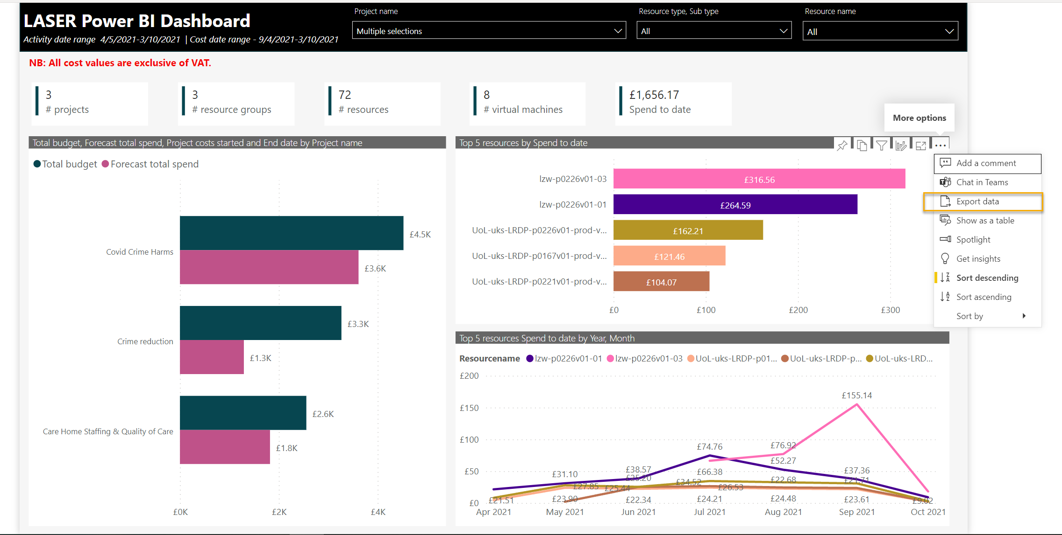Select the purple £264.59 bar

pyautogui.click(x=735, y=205)
